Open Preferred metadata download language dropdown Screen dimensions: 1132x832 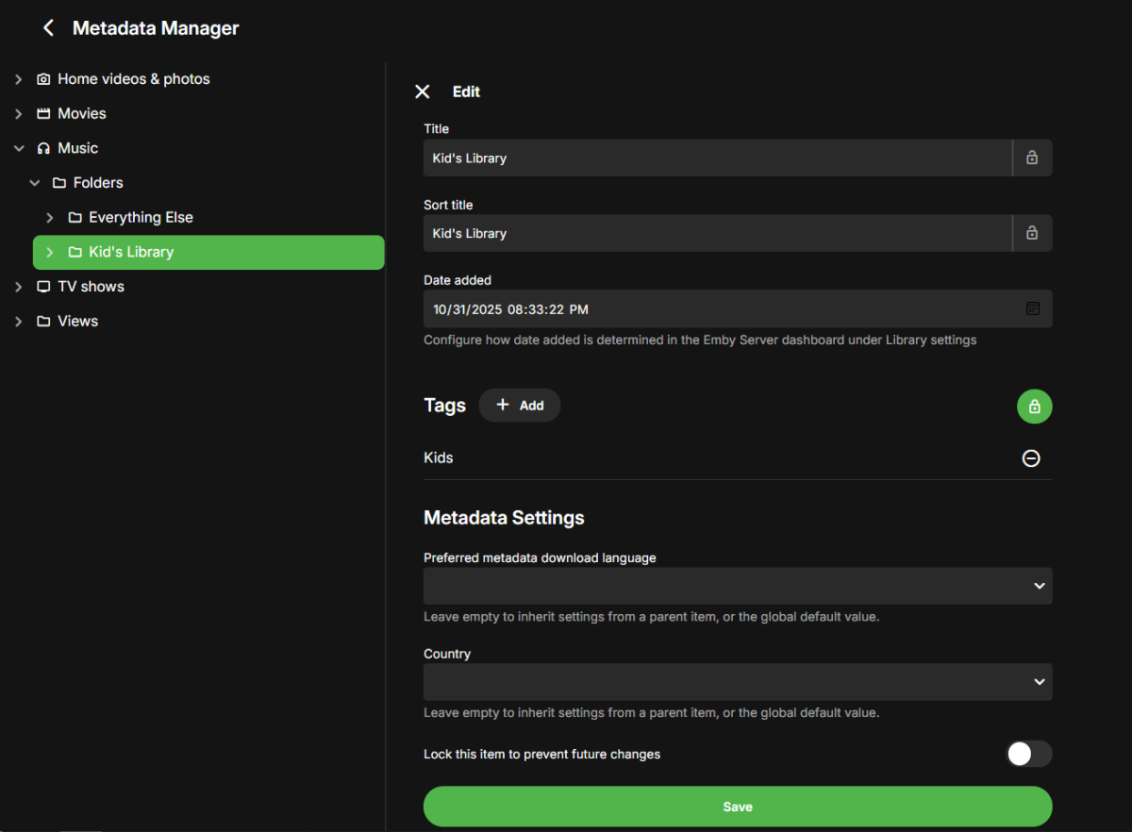pos(737,586)
